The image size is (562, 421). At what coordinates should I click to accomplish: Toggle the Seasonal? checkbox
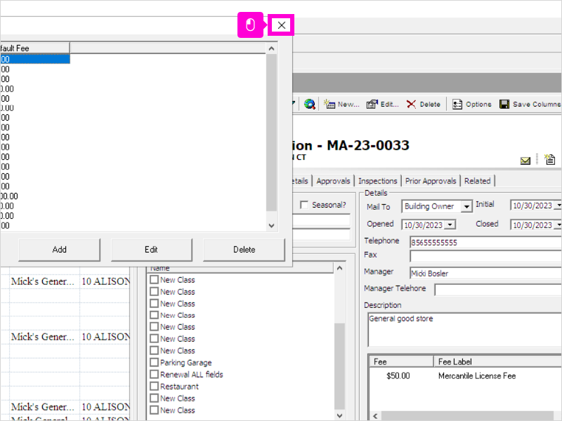pyautogui.click(x=304, y=205)
